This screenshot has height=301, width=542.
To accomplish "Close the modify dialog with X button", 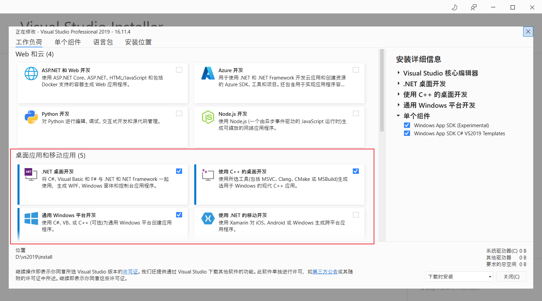I will [x=528, y=32].
